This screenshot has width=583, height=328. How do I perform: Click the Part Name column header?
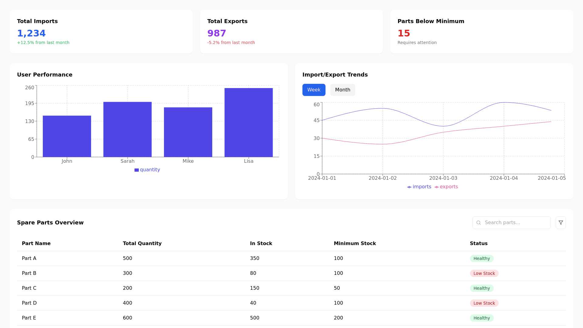36,243
